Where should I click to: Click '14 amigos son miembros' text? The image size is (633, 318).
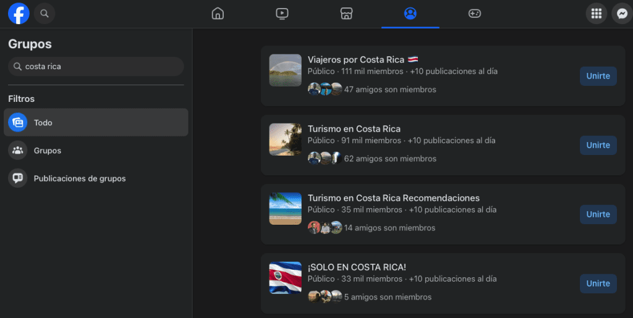click(x=389, y=228)
